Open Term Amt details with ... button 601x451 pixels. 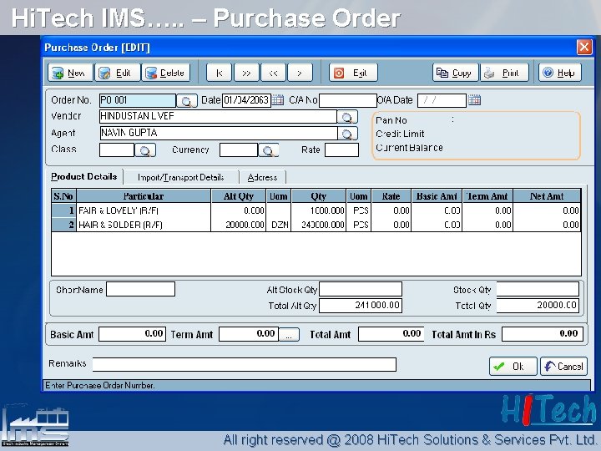point(289,334)
